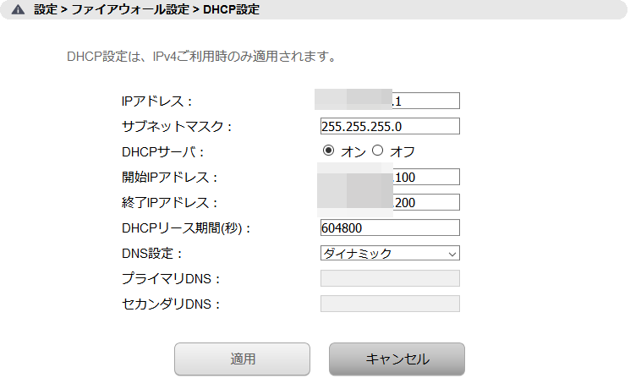
Task: Click the 開始IPアドレス field ending in 100
Action: [x=390, y=177]
